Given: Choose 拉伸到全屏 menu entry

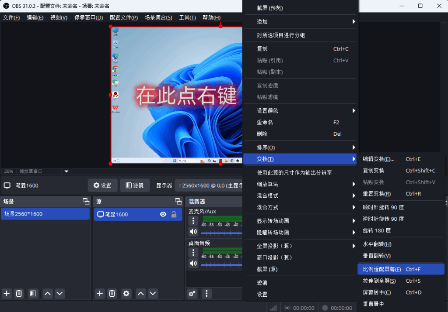Looking at the screenshot, I should [401, 281].
